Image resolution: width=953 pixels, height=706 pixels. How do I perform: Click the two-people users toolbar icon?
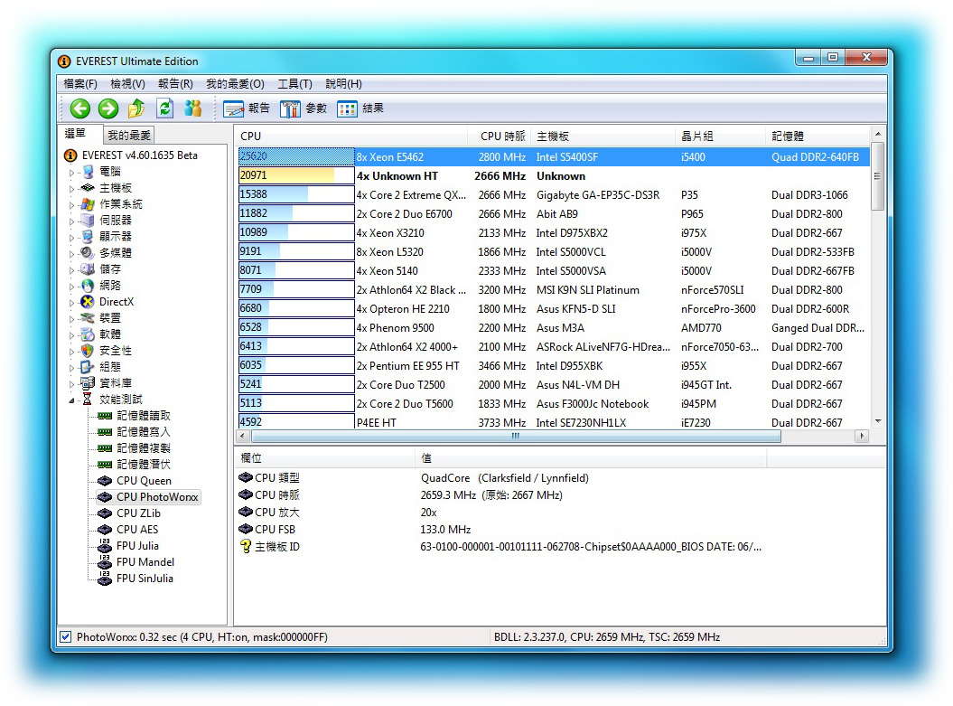click(x=193, y=108)
